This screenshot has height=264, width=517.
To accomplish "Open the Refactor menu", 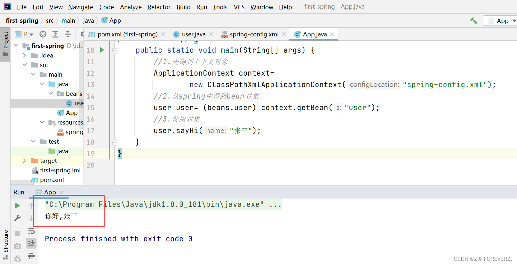I will tap(159, 7).
